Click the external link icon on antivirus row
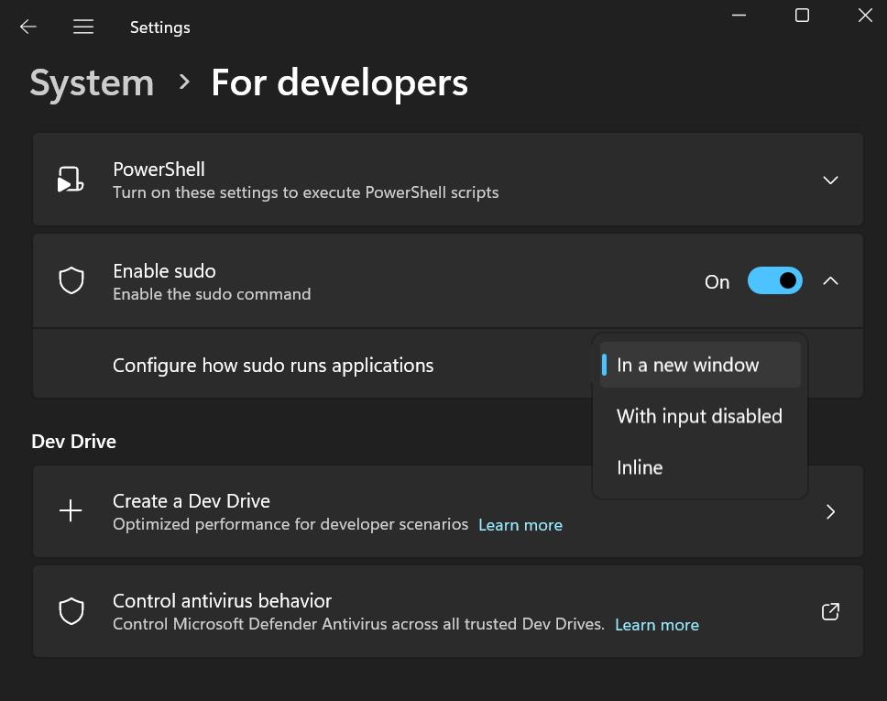This screenshot has height=701, width=887. point(830,611)
